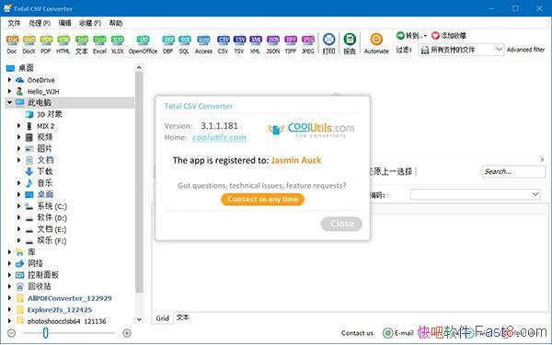Expand the MIX 2 device node

[x=18, y=126]
